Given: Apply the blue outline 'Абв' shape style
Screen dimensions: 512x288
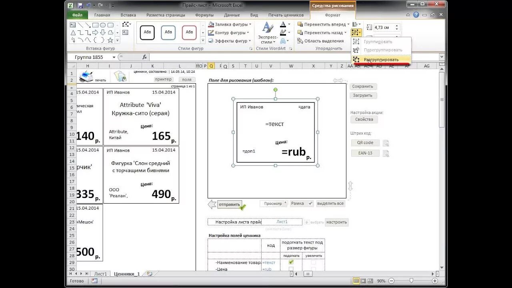Looking at the screenshot, I should pos(168,32).
